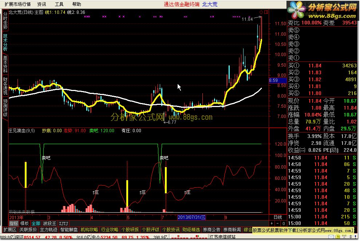Image resolution: width=360 pixels, height=241 pixels.
Task: Click the 8.59 price cursor label
Action: coord(278,80)
